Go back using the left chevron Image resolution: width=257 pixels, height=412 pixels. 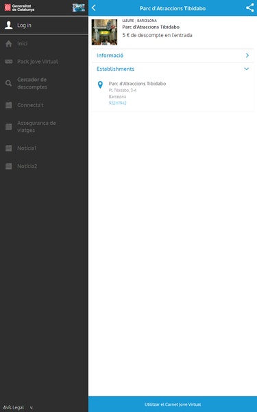pos(94,8)
